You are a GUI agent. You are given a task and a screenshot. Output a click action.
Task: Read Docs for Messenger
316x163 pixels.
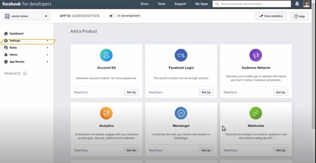pyautogui.click(x=156, y=150)
